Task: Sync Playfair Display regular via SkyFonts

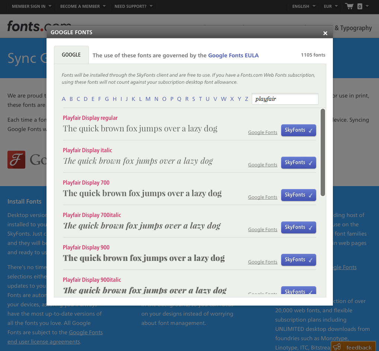Action: pos(299,130)
